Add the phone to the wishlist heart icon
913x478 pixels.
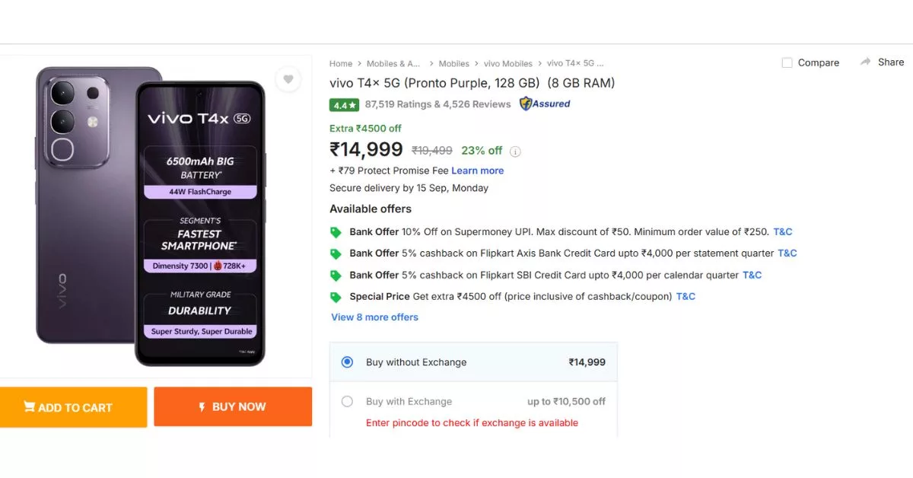click(288, 79)
